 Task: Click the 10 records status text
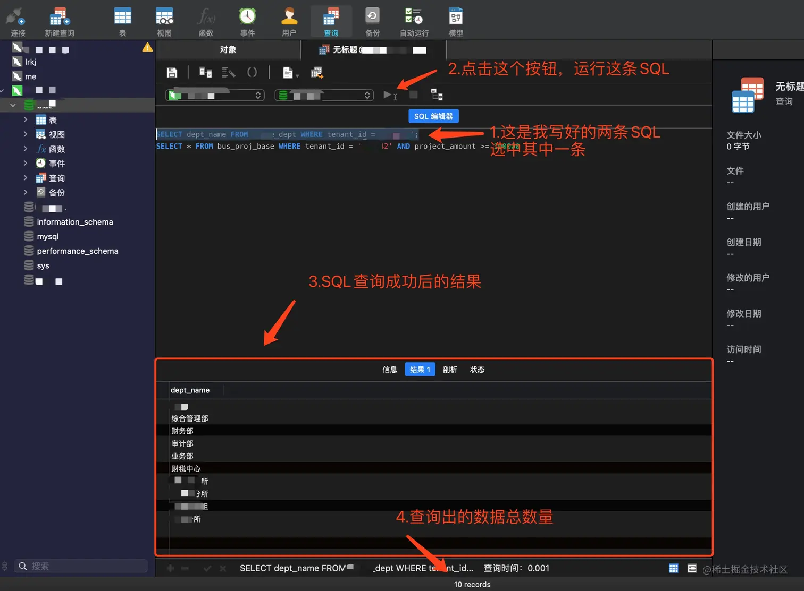pos(472,584)
